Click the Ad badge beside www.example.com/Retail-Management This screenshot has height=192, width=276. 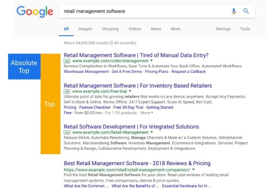coord(67,132)
